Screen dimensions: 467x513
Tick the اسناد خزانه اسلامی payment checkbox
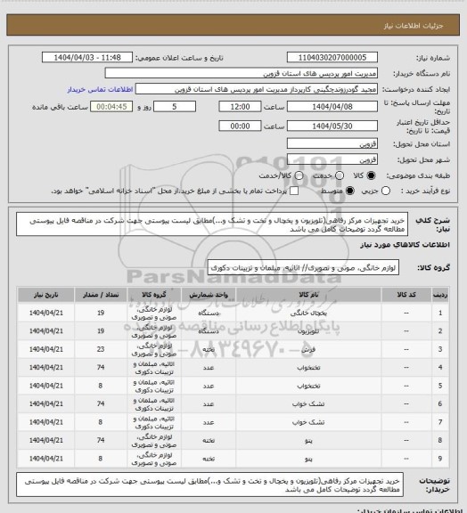coord(294,191)
